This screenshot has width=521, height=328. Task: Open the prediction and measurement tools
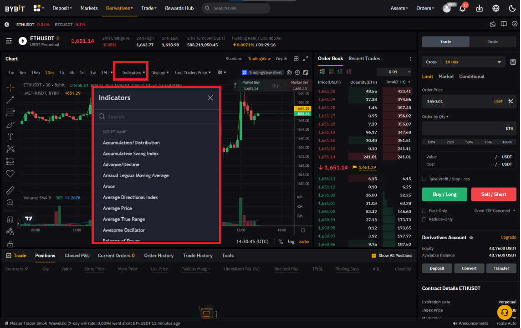[10, 162]
